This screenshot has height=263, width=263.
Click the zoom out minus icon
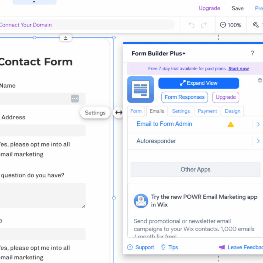pos(223,25)
